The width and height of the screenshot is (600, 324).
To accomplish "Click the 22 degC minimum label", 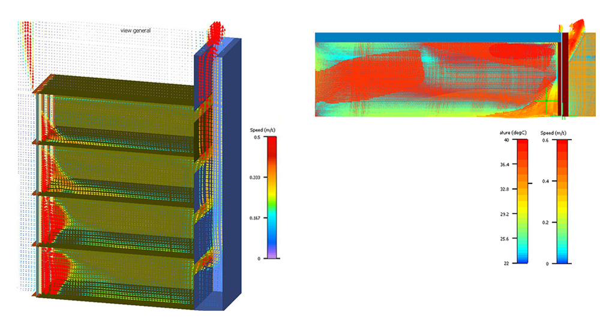I will click(506, 264).
